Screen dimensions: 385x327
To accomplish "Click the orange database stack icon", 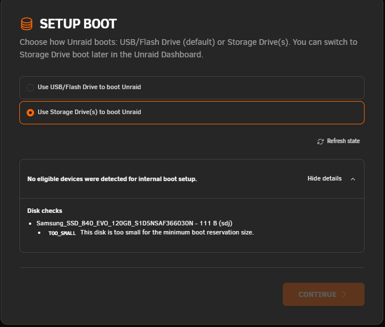I will pyautogui.click(x=27, y=24).
